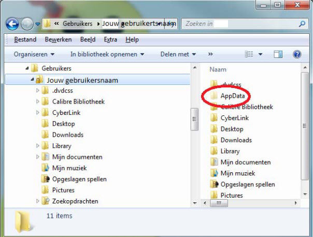Click file list vertical scrollbar thumb
The width and height of the screenshot is (313, 237).
(x=305, y=126)
